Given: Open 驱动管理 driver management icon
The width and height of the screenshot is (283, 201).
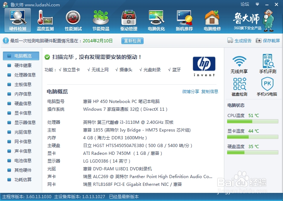Looking at the screenshot, I should click(x=129, y=20).
